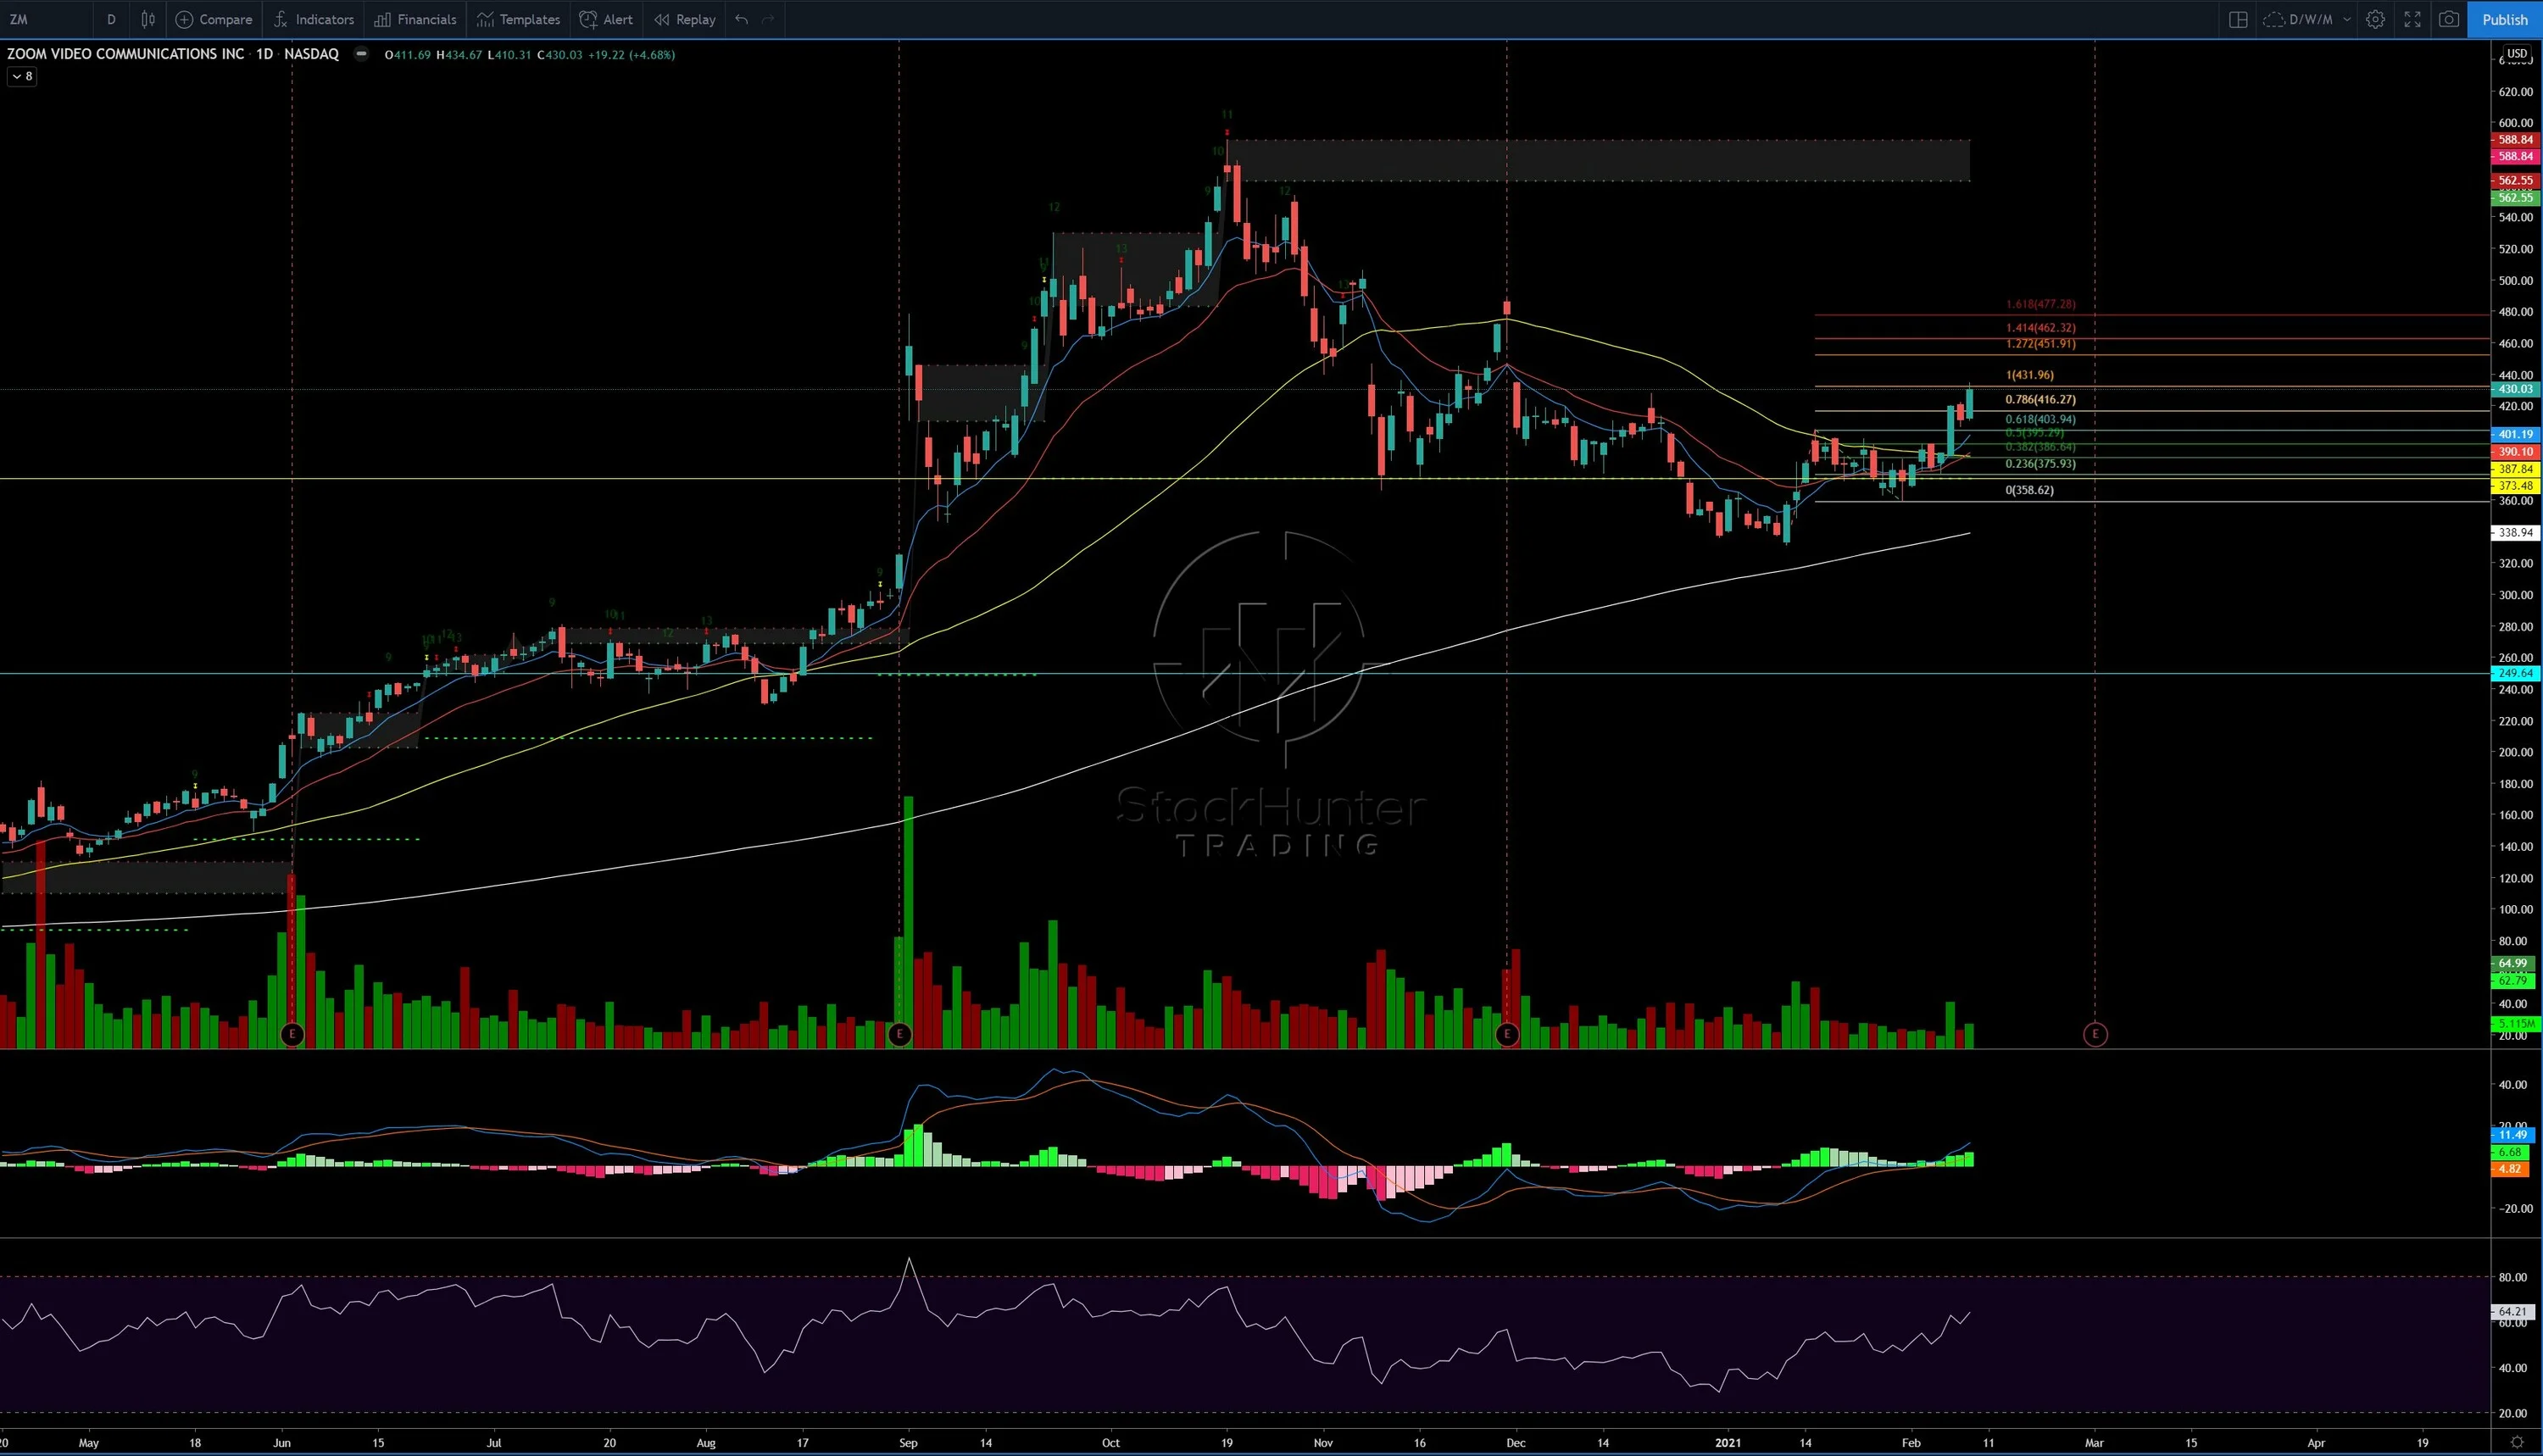The width and height of the screenshot is (2543, 1456).
Task: Click the 430.03 current price label
Action: click(2515, 389)
